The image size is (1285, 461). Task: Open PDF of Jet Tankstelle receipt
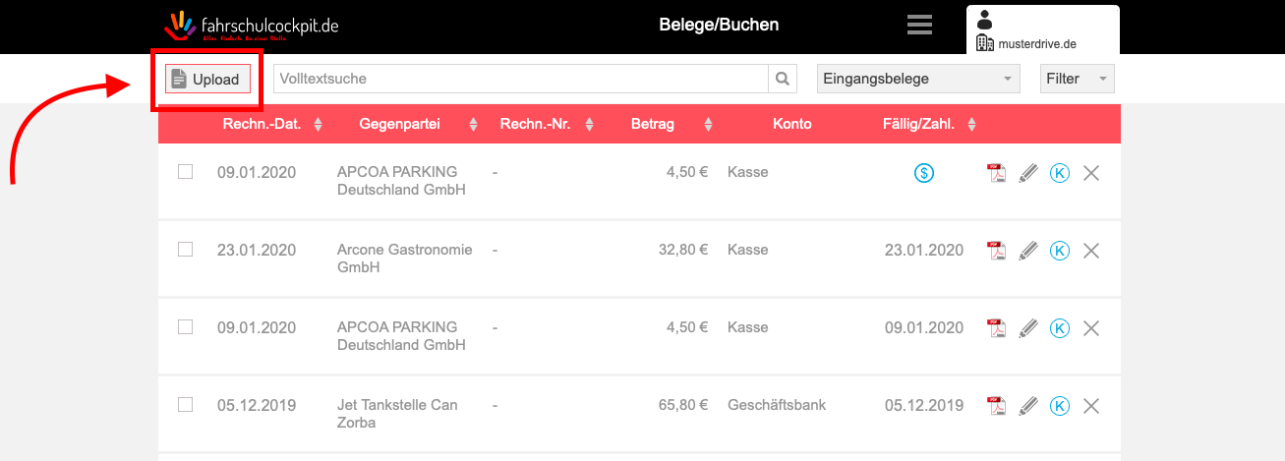point(996,406)
